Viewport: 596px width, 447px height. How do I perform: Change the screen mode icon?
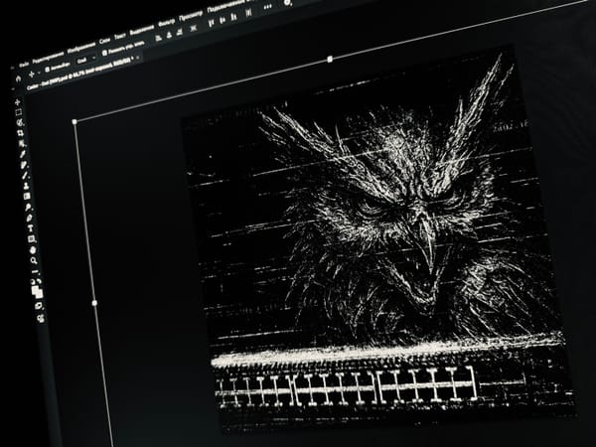click(41, 318)
